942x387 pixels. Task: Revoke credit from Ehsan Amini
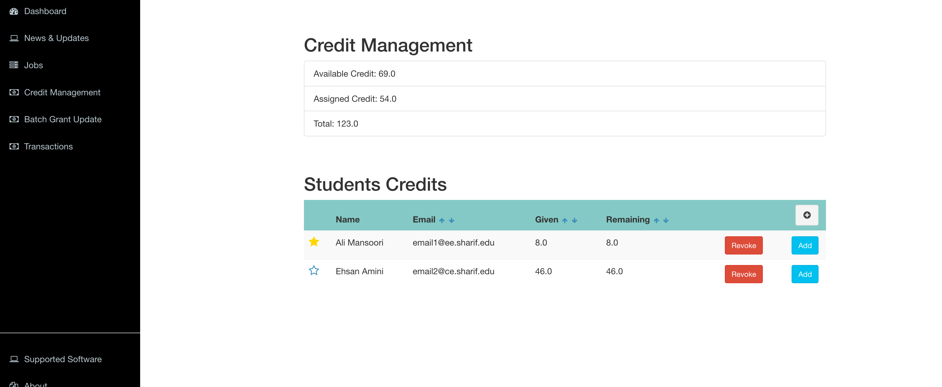tap(743, 274)
